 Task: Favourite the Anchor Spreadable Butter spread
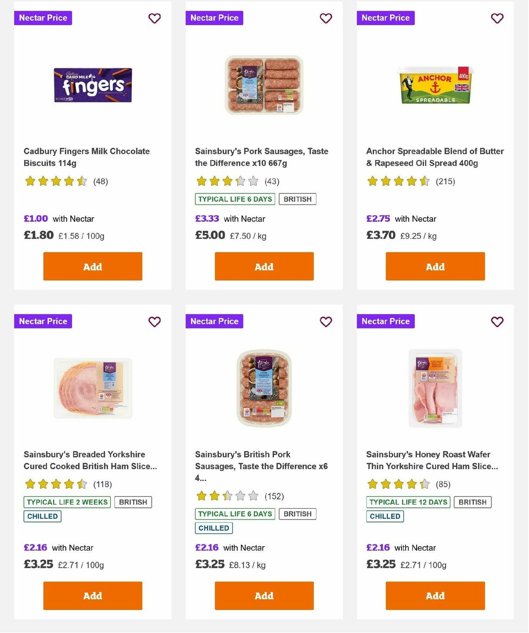[x=497, y=19]
